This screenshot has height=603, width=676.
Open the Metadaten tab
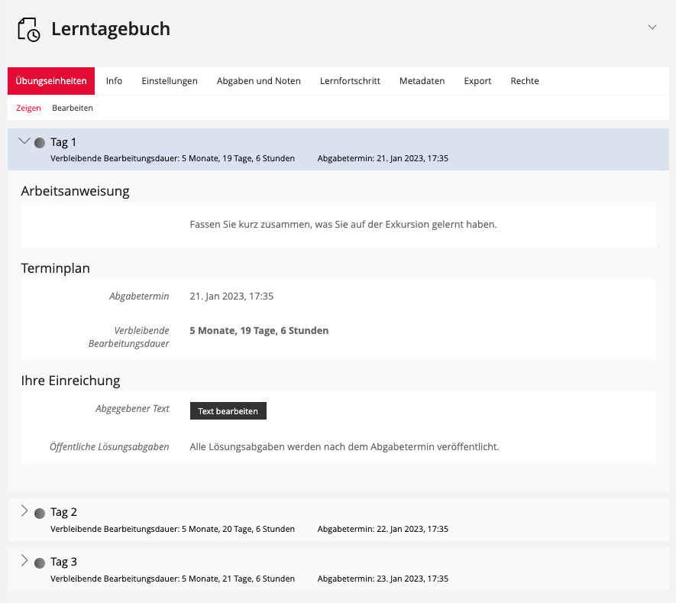[x=422, y=81]
